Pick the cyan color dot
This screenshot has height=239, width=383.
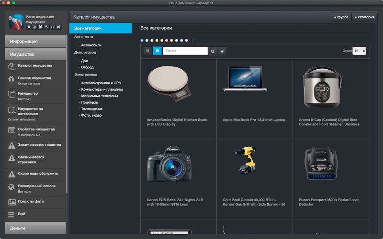[x=181, y=41]
